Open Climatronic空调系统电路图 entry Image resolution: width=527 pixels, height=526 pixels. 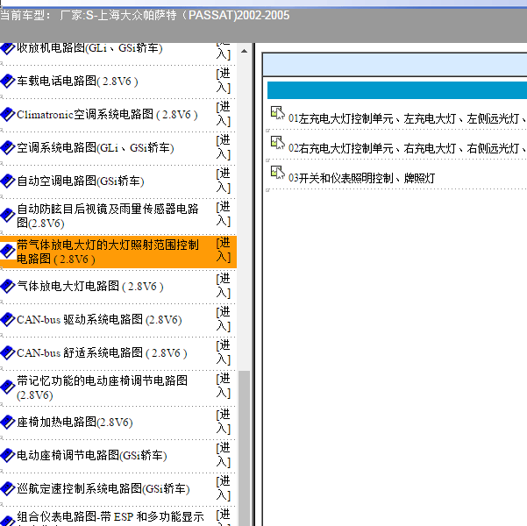pyautogui.click(x=107, y=114)
